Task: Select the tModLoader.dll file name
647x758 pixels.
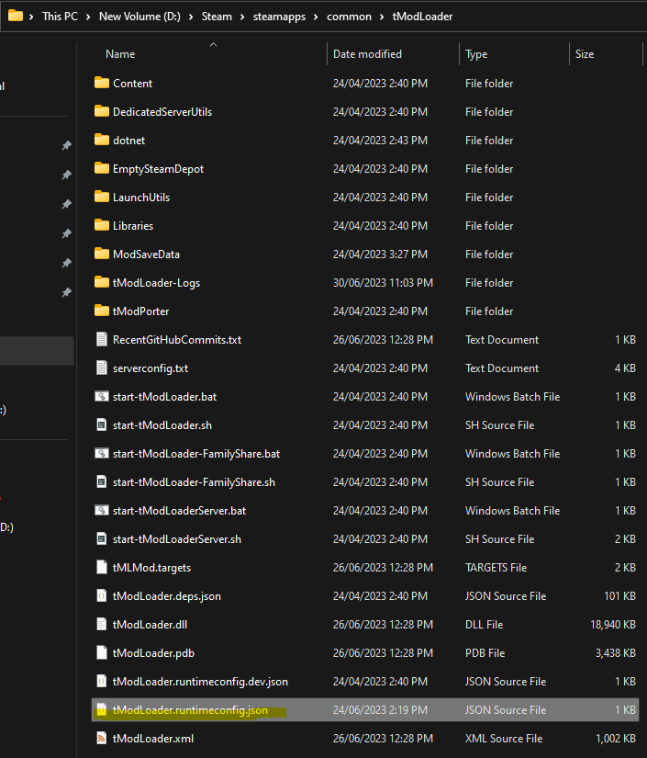Action: click(x=150, y=624)
